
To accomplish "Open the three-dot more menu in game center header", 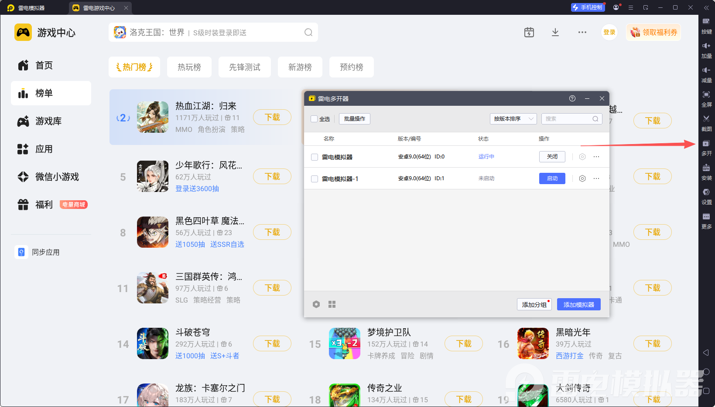I will pyautogui.click(x=582, y=32).
